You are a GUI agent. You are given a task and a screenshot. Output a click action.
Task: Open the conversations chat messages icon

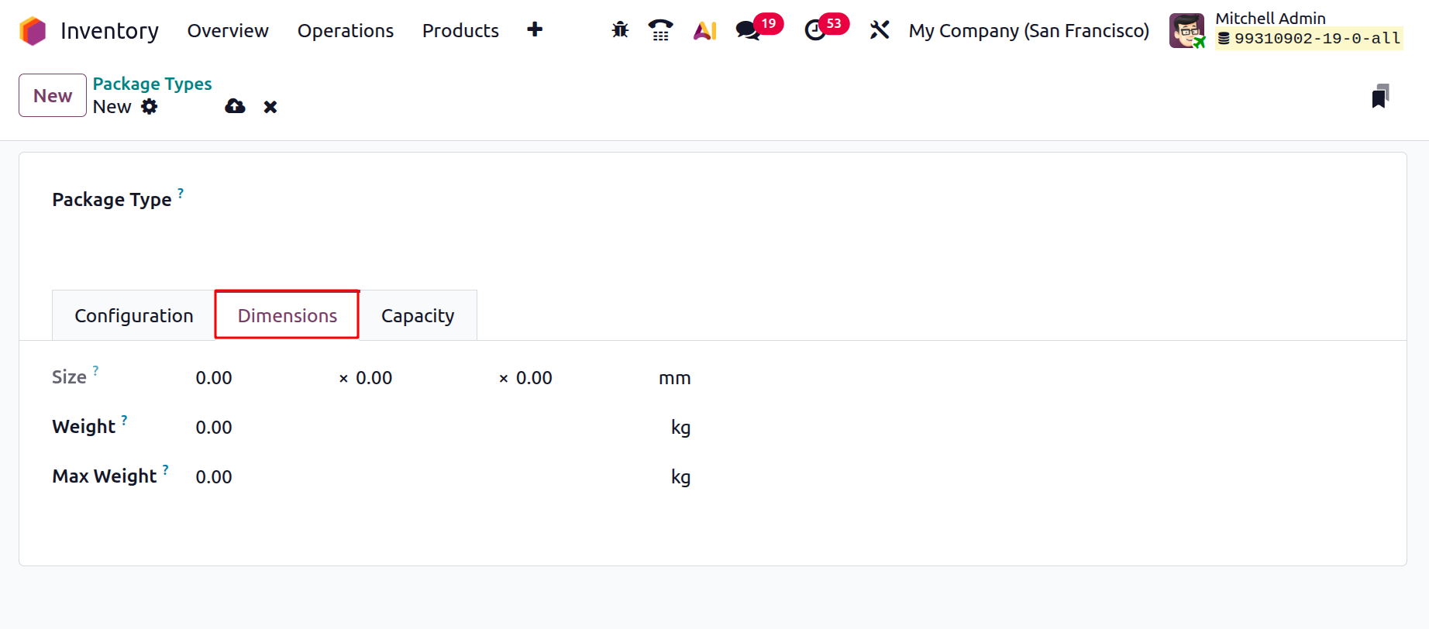click(748, 30)
